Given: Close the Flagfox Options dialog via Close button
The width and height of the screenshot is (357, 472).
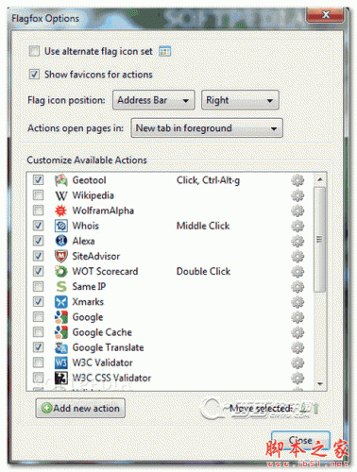Looking at the screenshot, I should pyautogui.click(x=300, y=441).
